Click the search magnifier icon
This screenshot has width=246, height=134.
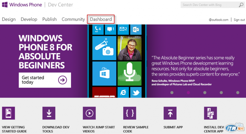point(241,5)
